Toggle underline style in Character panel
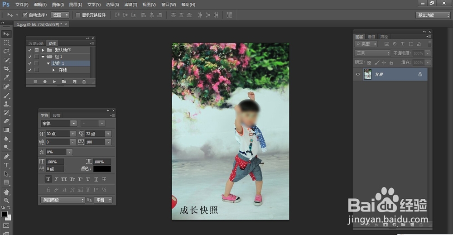The image size is (453, 235). tap(96, 179)
